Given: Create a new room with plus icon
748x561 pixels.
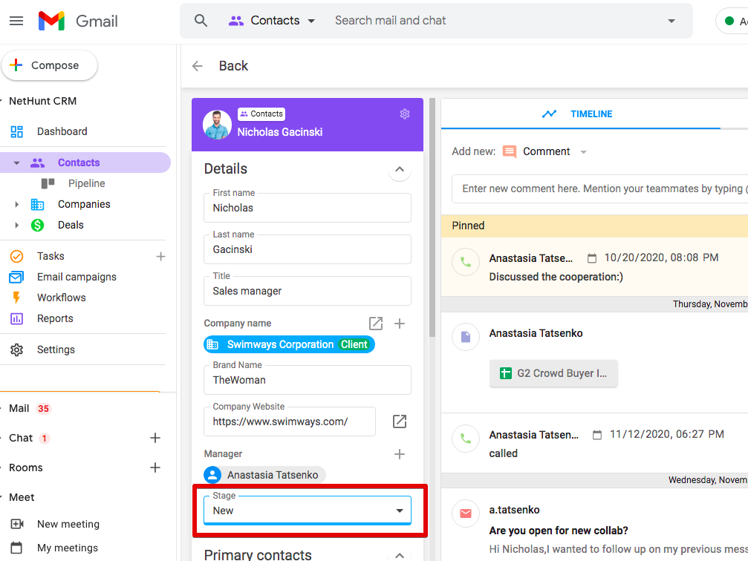Looking at the screenshot, I should [155, 467].
